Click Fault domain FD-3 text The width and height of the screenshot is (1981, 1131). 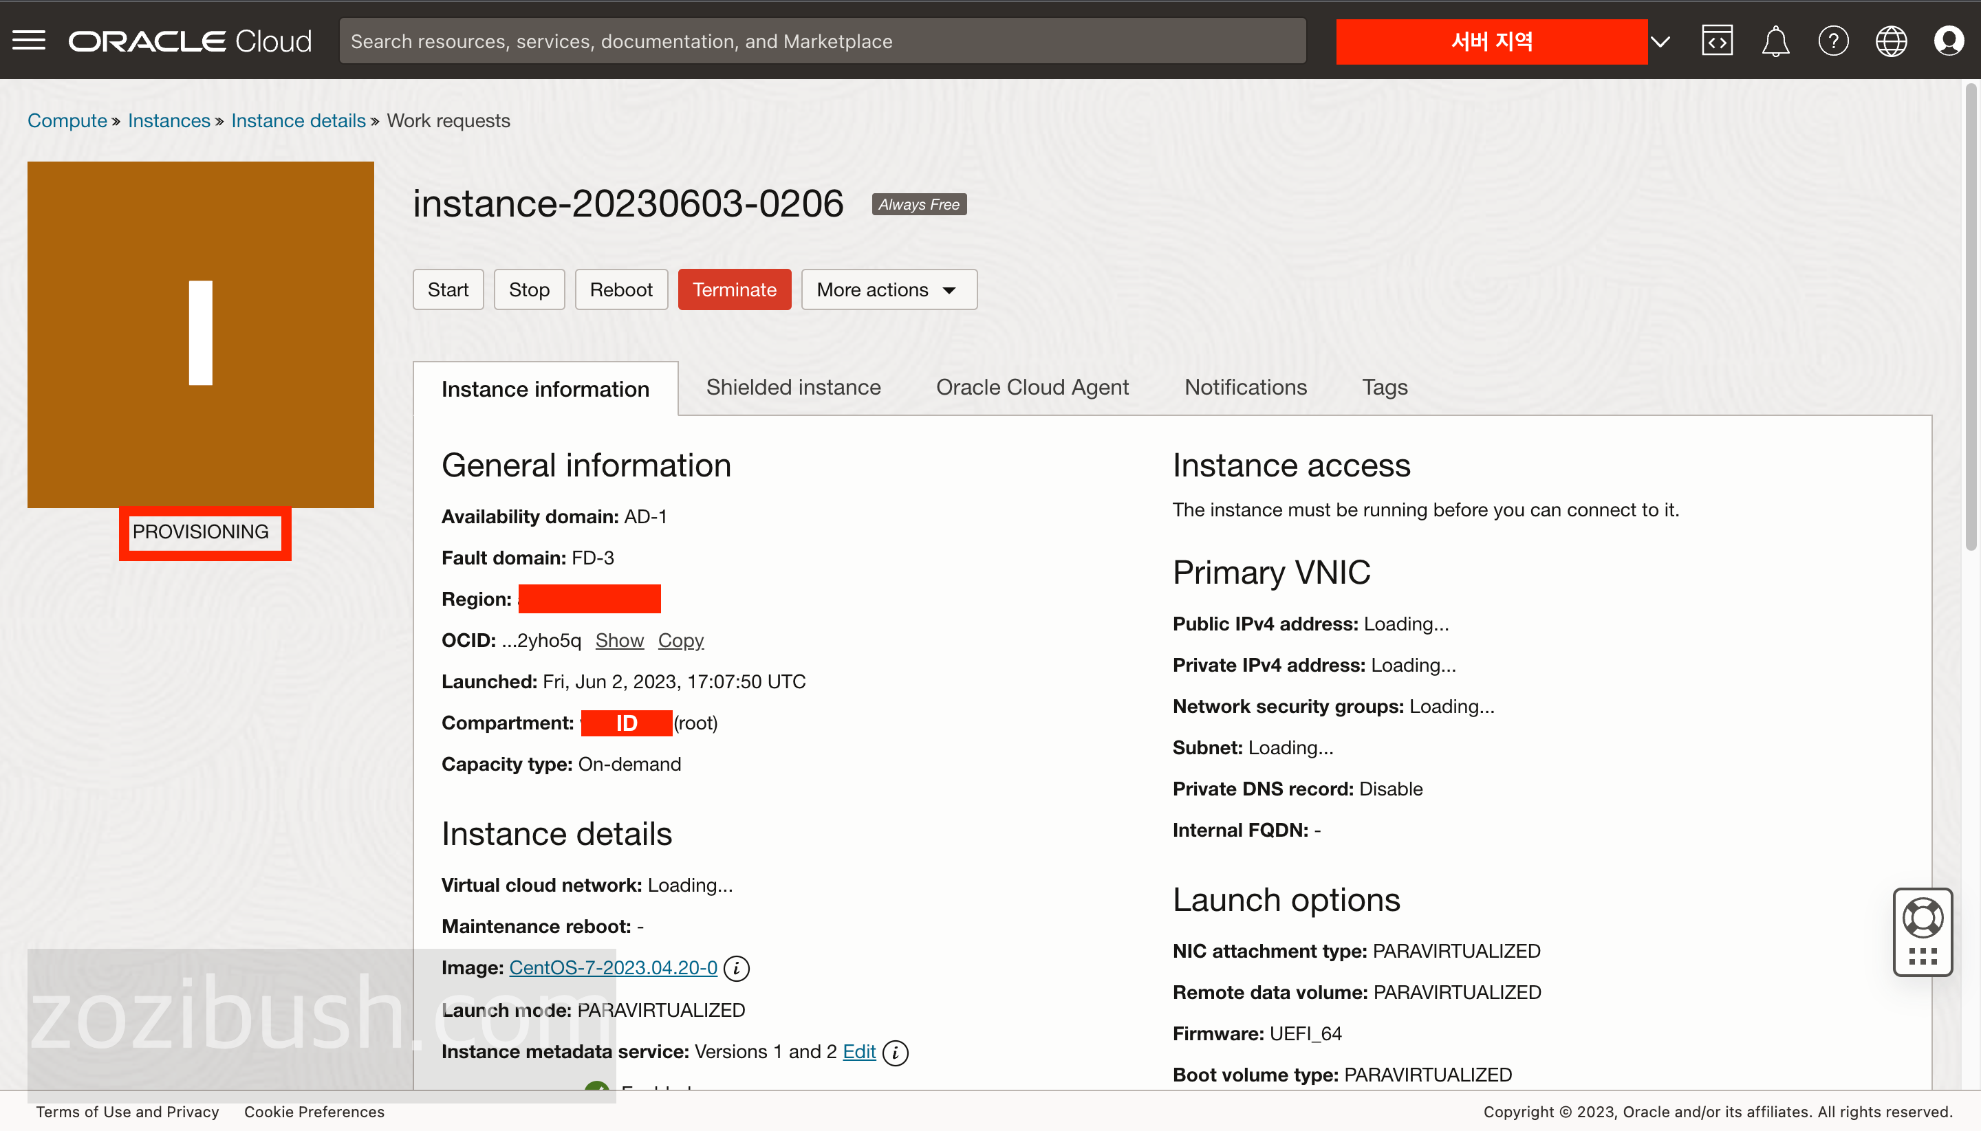(528, 558)
